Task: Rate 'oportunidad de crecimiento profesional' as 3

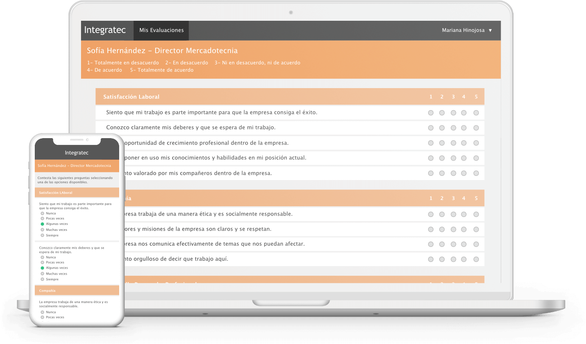Action: click(x=453, y=143)
